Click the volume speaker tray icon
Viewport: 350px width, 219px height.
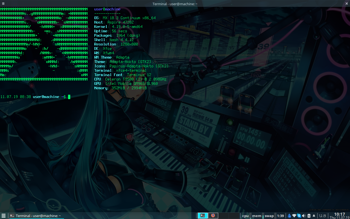click(304, 216)
